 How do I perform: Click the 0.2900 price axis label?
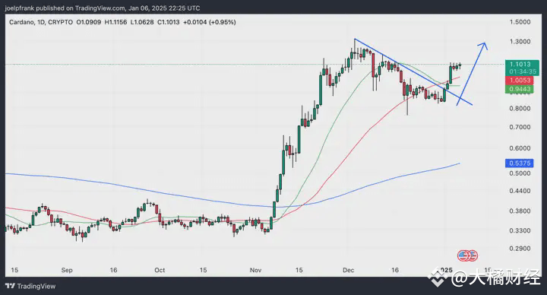tap(520, 249)
